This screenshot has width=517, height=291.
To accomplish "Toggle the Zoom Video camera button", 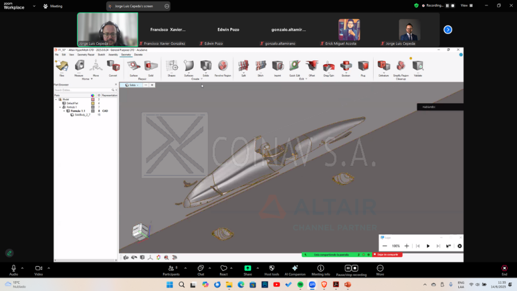I will point(38,269).
